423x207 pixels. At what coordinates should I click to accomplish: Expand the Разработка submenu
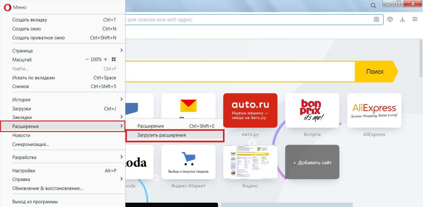pyautogui.click(x=63, y=157)
